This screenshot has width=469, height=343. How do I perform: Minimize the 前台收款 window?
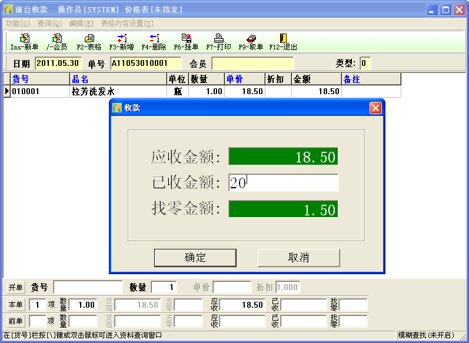coord(431,10)
